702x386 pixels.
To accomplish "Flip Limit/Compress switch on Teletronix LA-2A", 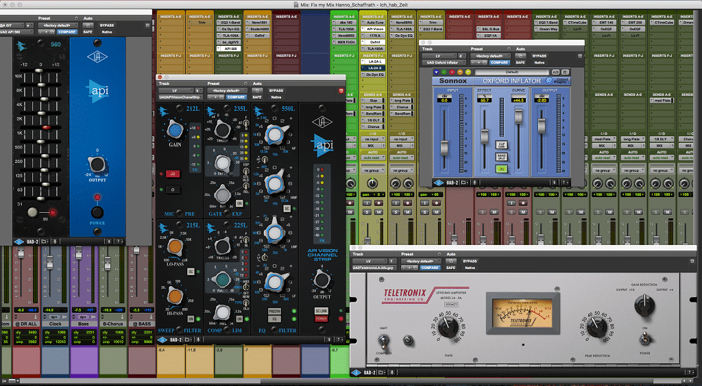I will point(385,342).
